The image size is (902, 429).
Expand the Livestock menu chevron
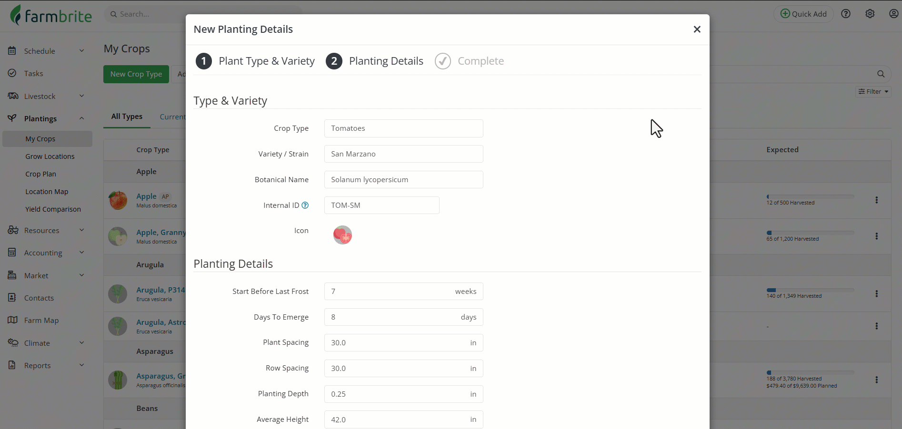[x=82, y=96]
